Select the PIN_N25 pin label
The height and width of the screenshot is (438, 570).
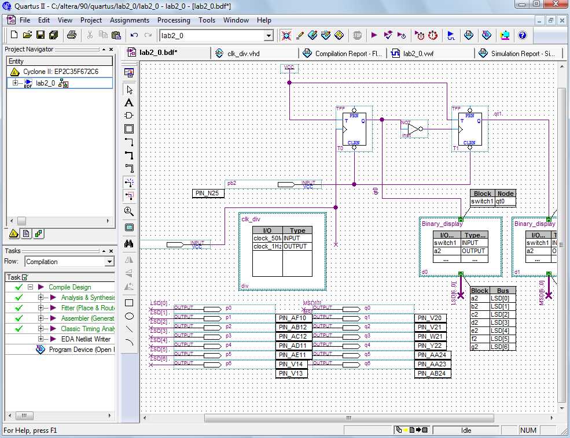click(208, 193)
